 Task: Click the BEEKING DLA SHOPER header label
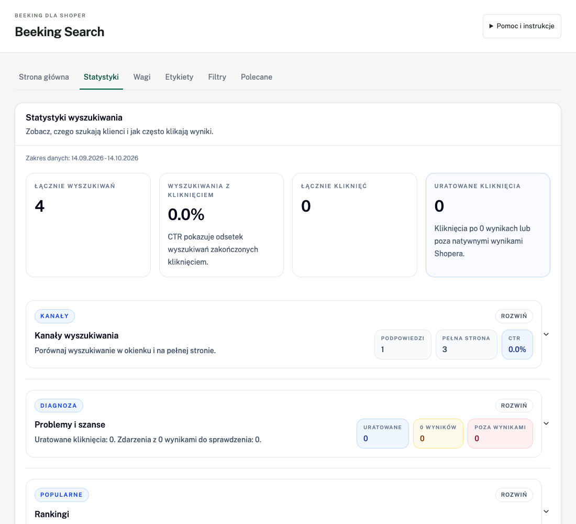tap(50, 15)
